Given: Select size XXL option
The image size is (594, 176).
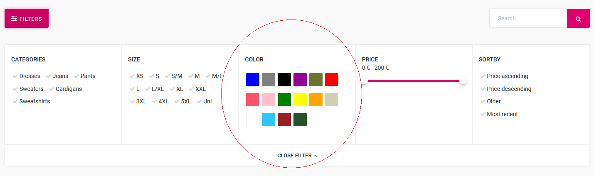Looking at the screenshot, I should coord(197,89).
